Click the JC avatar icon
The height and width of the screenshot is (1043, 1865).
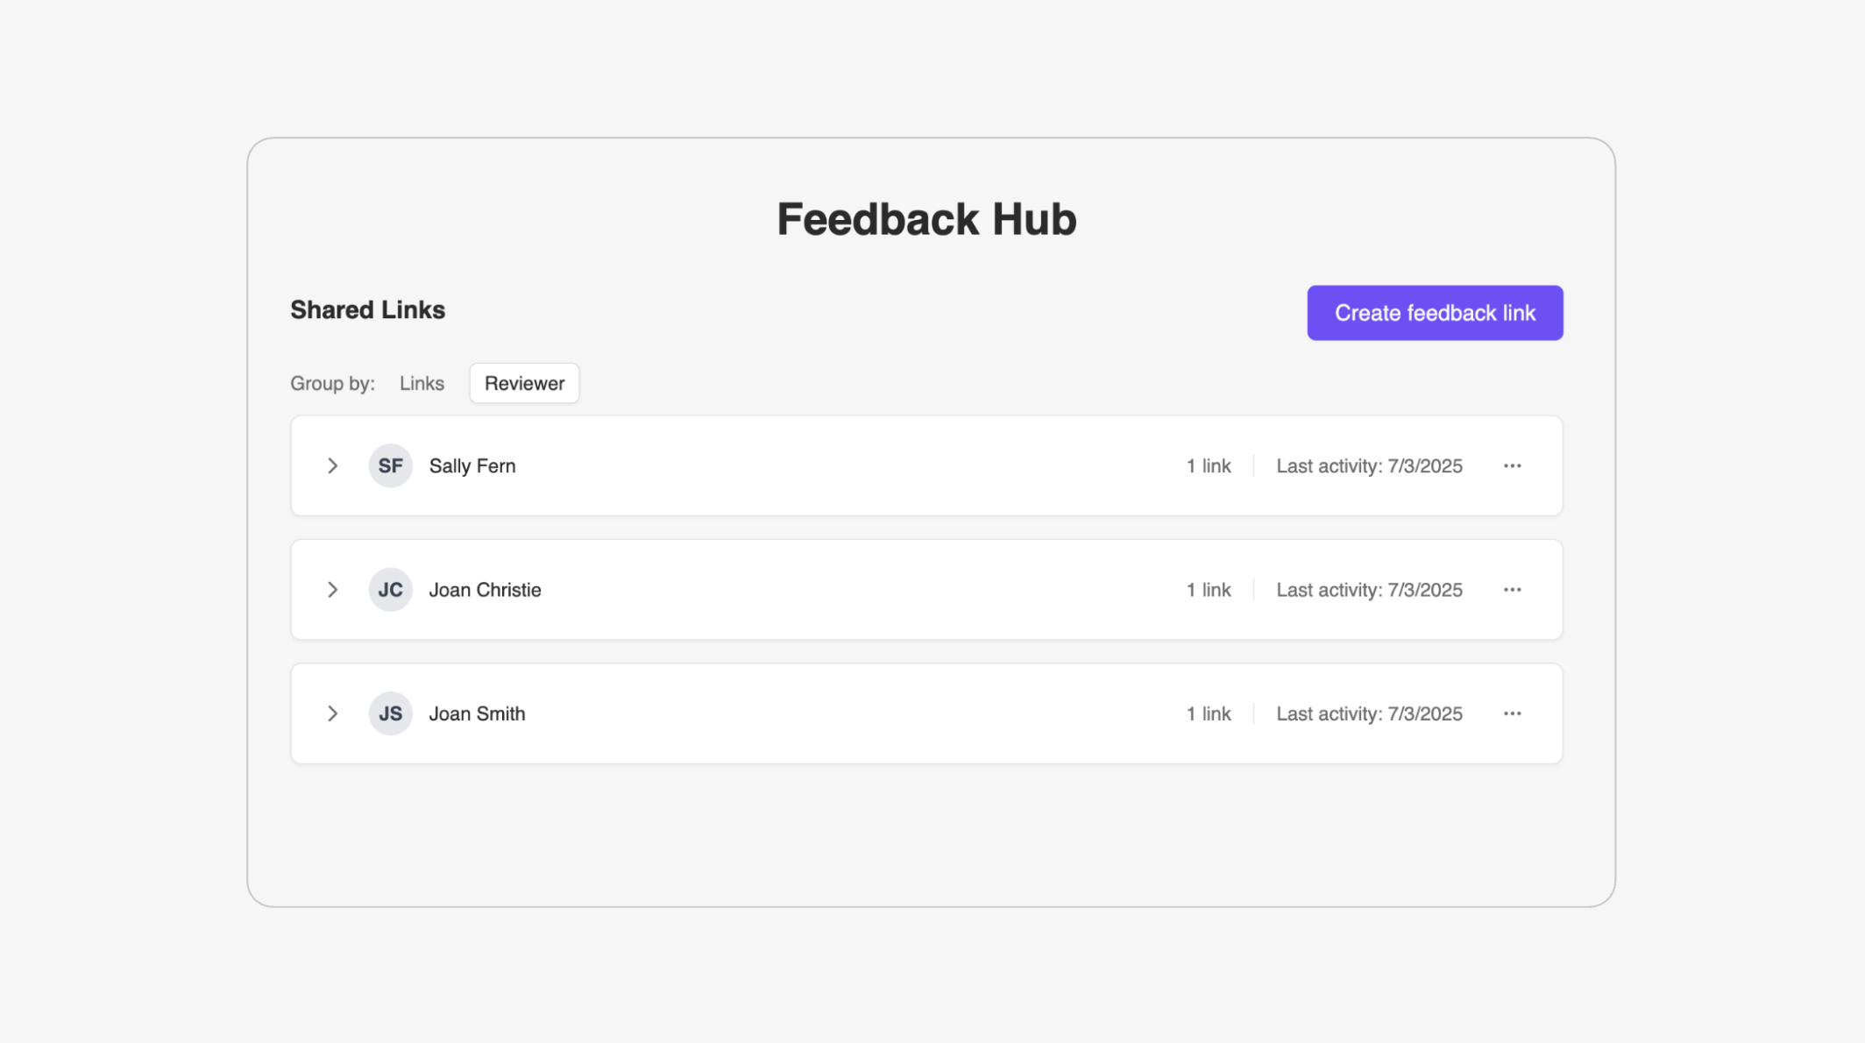[390, 590]
